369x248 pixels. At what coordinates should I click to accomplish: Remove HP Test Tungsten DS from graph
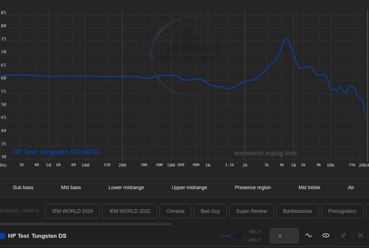[x=360, y=236]
